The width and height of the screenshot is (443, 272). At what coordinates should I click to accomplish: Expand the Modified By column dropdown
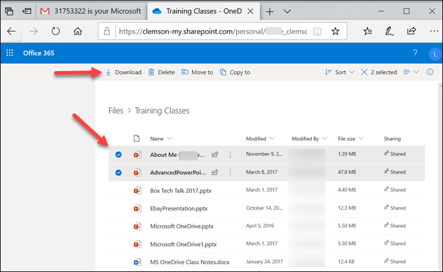325,138
